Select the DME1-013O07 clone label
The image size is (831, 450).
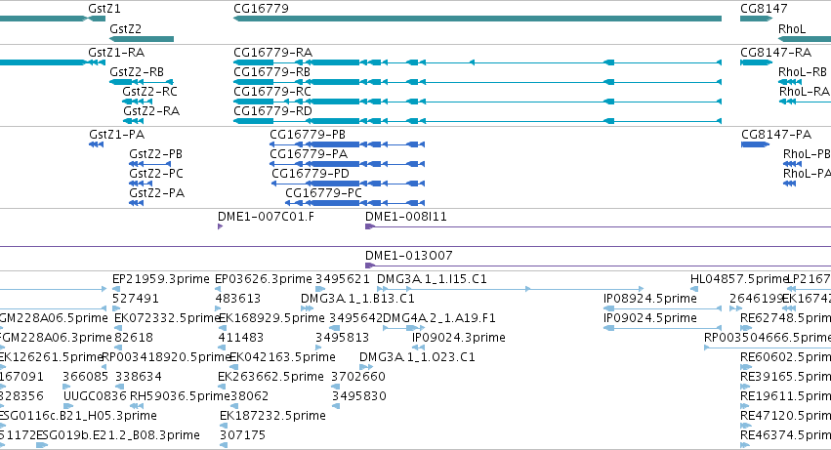point(409,256)
